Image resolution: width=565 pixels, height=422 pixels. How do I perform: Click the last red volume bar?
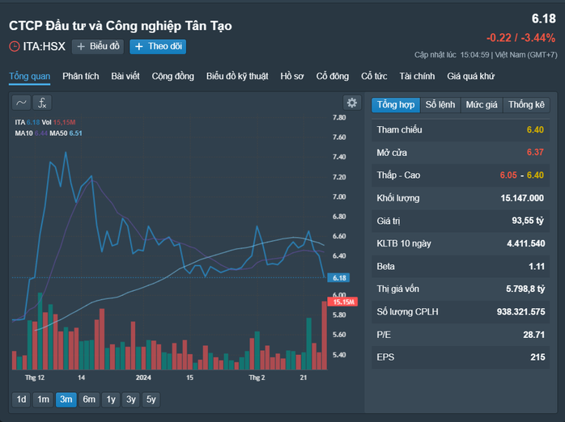[x=325, y=335]
